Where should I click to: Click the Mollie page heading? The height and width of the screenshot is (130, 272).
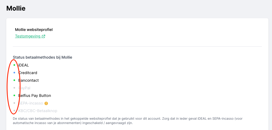pos(16,8)
